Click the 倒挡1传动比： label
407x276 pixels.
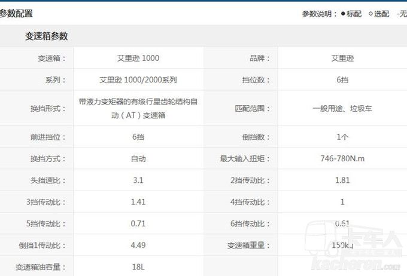coord(42,245)
